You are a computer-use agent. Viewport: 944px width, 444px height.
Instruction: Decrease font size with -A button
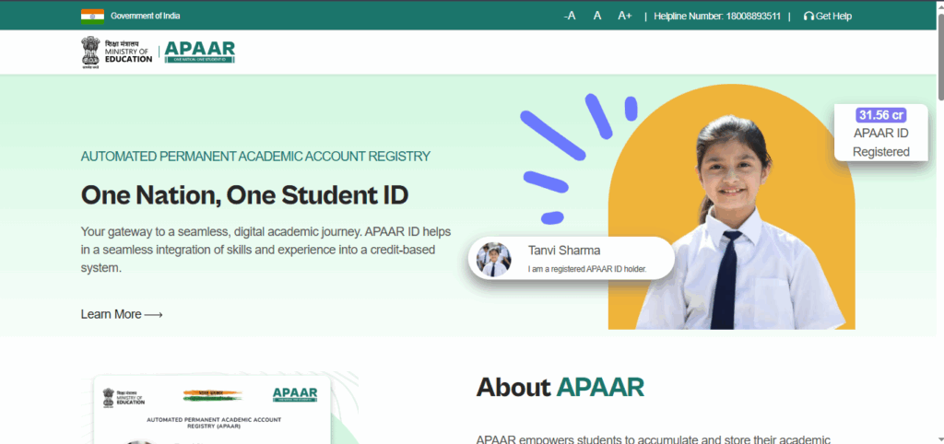click(x=570, y=16)
